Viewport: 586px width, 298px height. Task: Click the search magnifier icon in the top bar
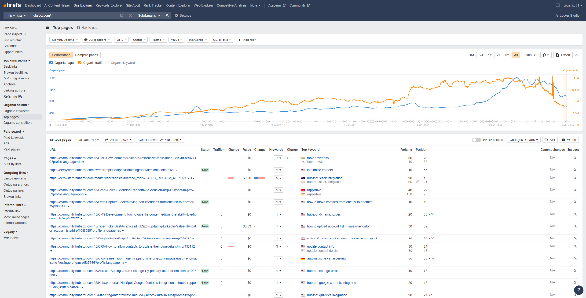coord(167,15)
